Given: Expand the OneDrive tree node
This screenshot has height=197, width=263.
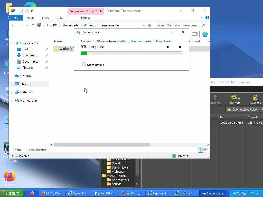Looking at the screenshot, I should click(x=12, y=76).
